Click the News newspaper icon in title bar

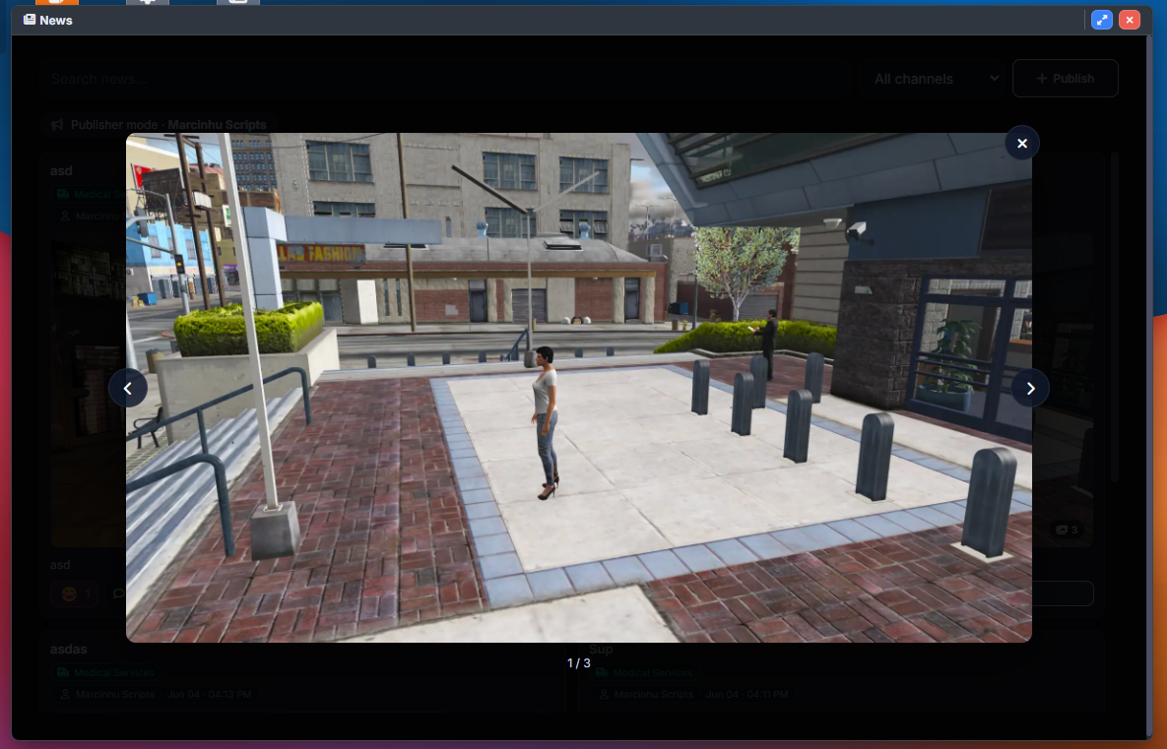[x=29, y=20]
